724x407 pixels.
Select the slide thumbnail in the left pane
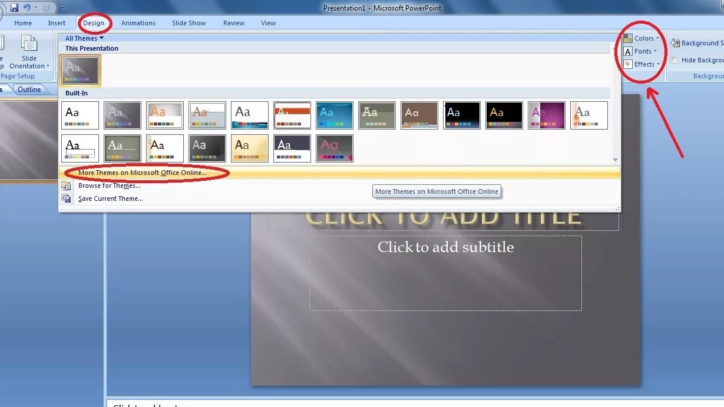pos(29,140)
